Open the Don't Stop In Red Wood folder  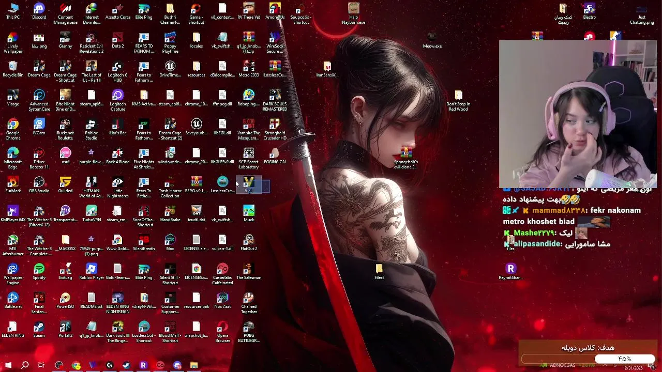tap(458, 101)
